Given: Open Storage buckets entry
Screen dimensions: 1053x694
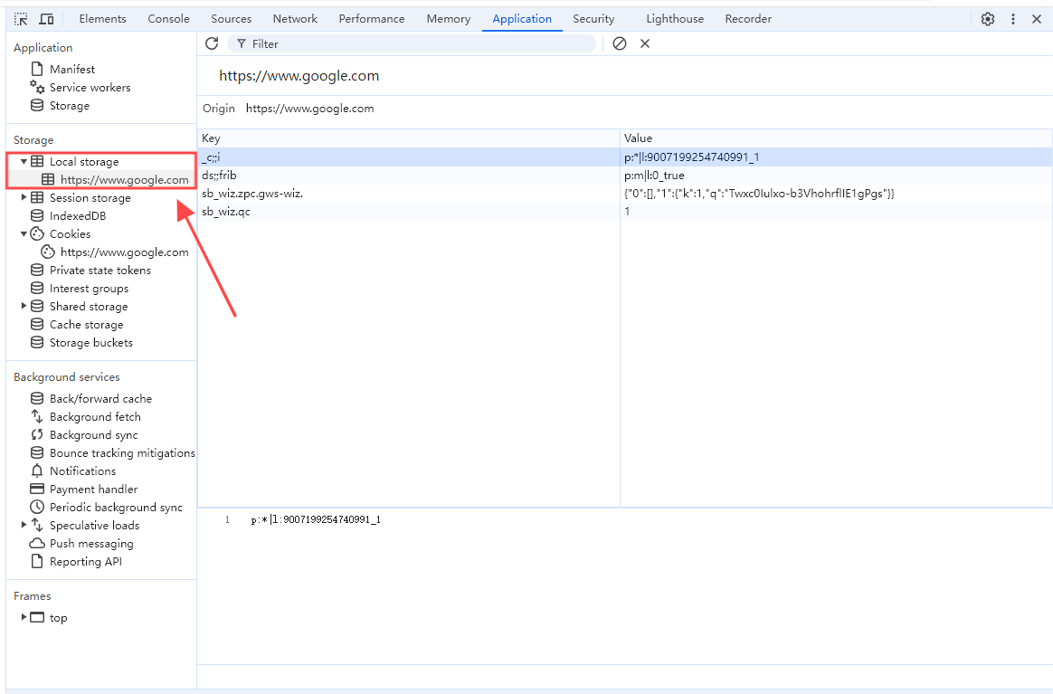Looking at the screenshot, I should tap(91, 343).
